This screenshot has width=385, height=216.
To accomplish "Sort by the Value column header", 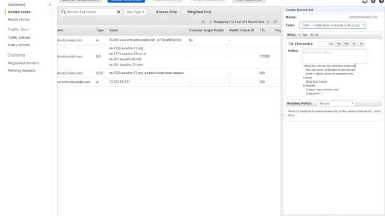I will (x=114, y=30).
